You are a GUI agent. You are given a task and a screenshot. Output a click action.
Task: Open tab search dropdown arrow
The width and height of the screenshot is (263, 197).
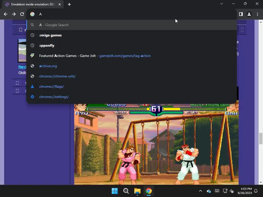point(222,4)
